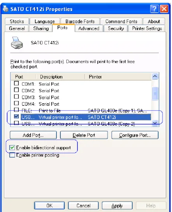This screenshot has height=212, width=172.
Task: Click the port list scrollbar thumb
Action: click(x=155, y=94)
